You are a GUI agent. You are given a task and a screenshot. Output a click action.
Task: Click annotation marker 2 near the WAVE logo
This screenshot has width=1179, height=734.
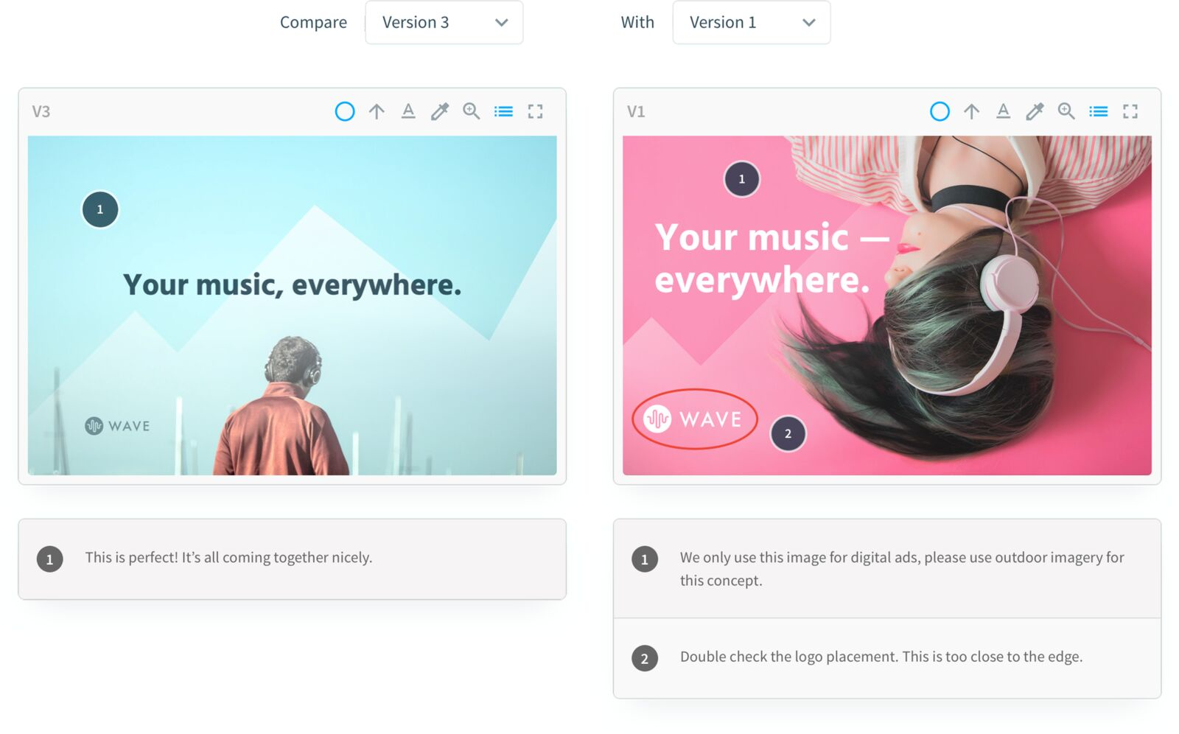[x=788, y=433]
